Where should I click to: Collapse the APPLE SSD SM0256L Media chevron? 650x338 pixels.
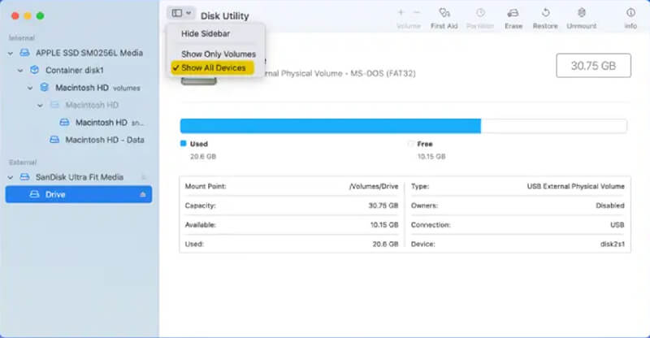pos(11,53)
